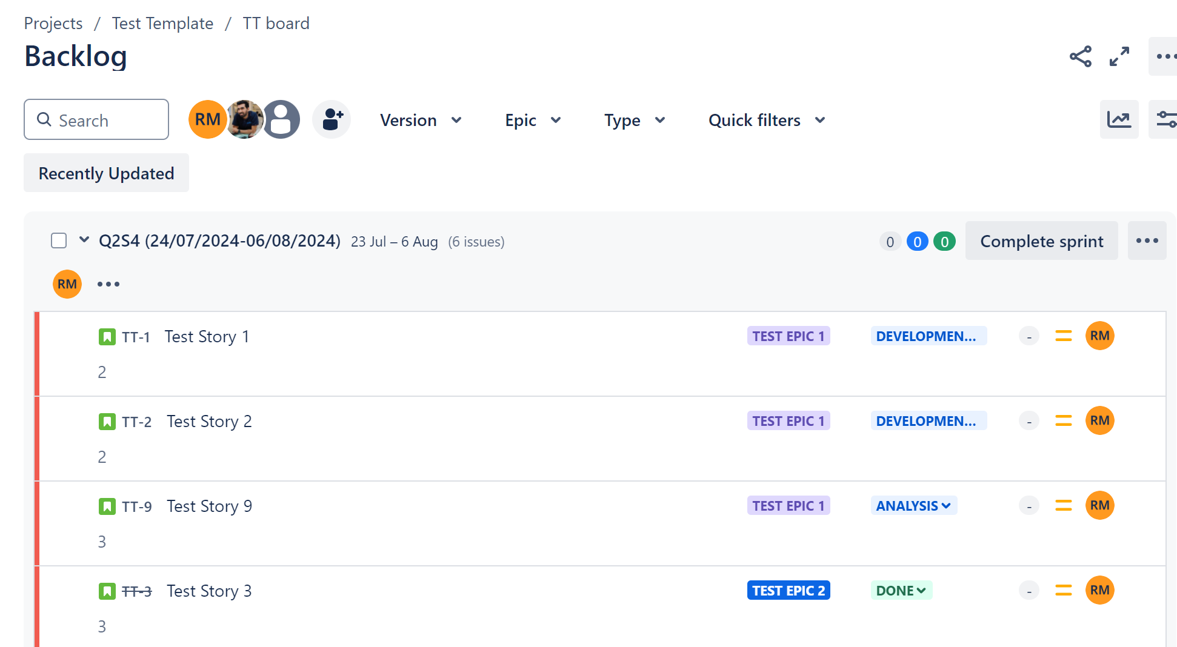Click the story type icon for TT-1

coord(107,337)
